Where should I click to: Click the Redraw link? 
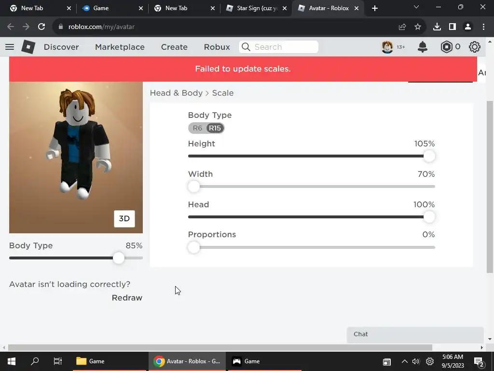pyautogui.click(x=127, y=298)
